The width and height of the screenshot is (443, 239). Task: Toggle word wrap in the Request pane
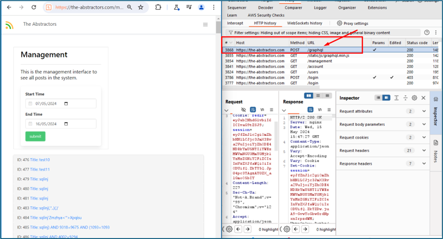coord(253,110)
